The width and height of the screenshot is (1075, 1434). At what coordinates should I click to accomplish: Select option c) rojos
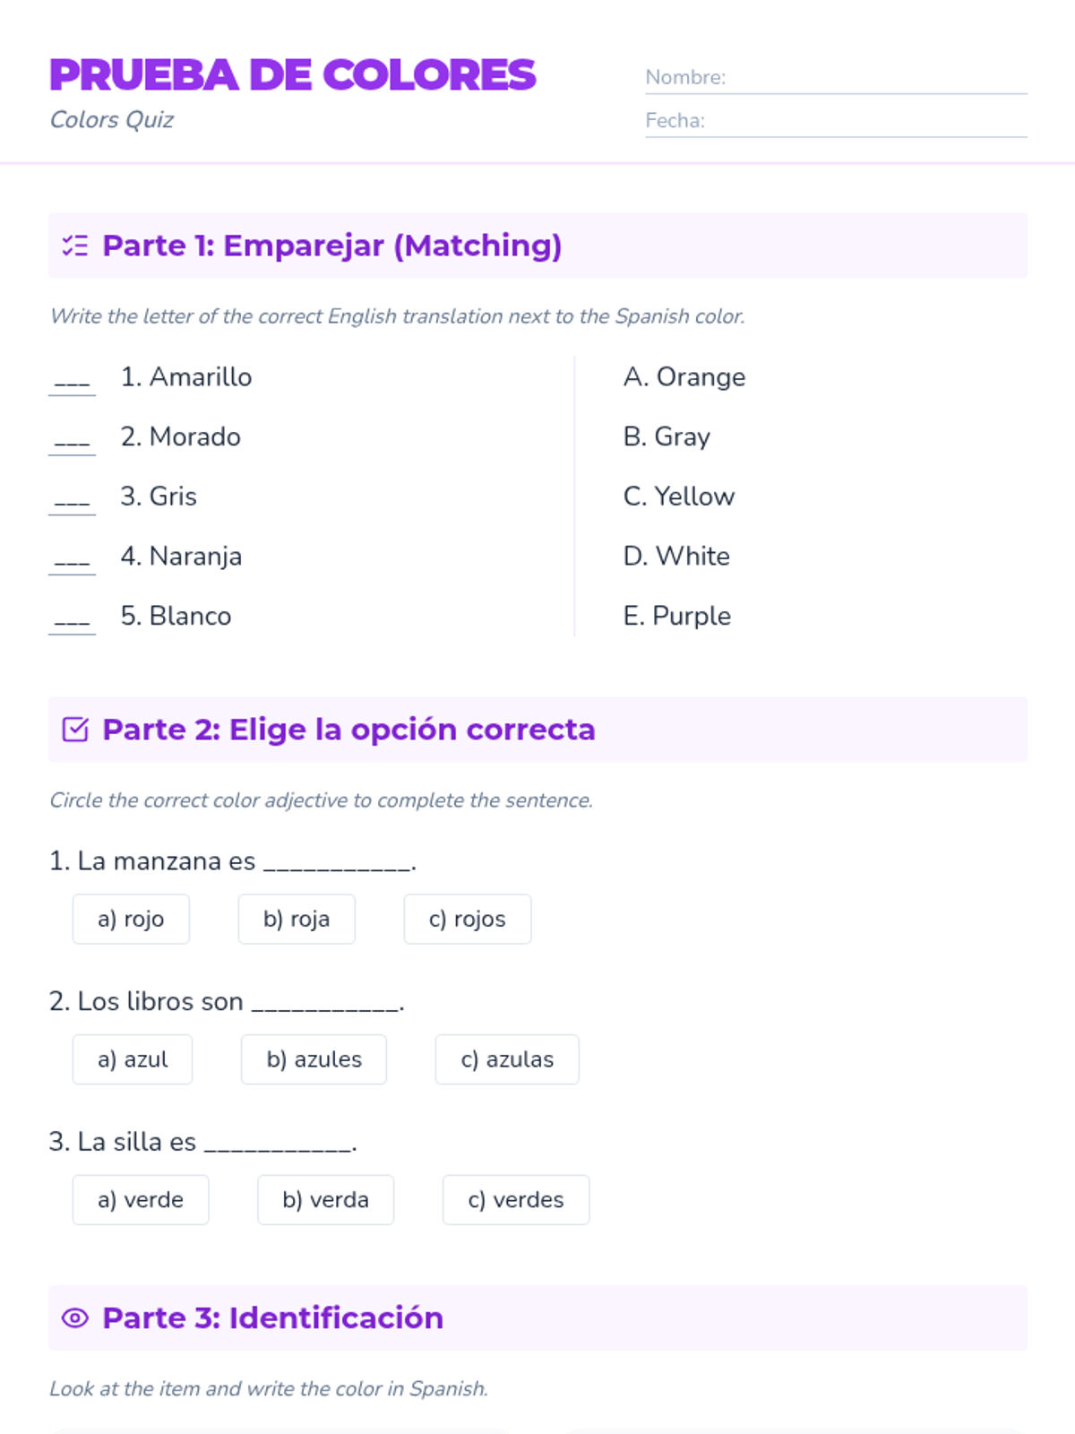(x=468, y=919)
